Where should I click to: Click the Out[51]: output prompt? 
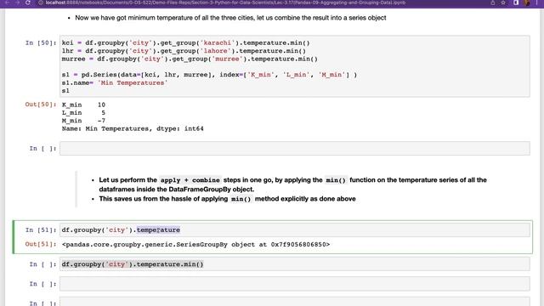(x=41, y=244)
